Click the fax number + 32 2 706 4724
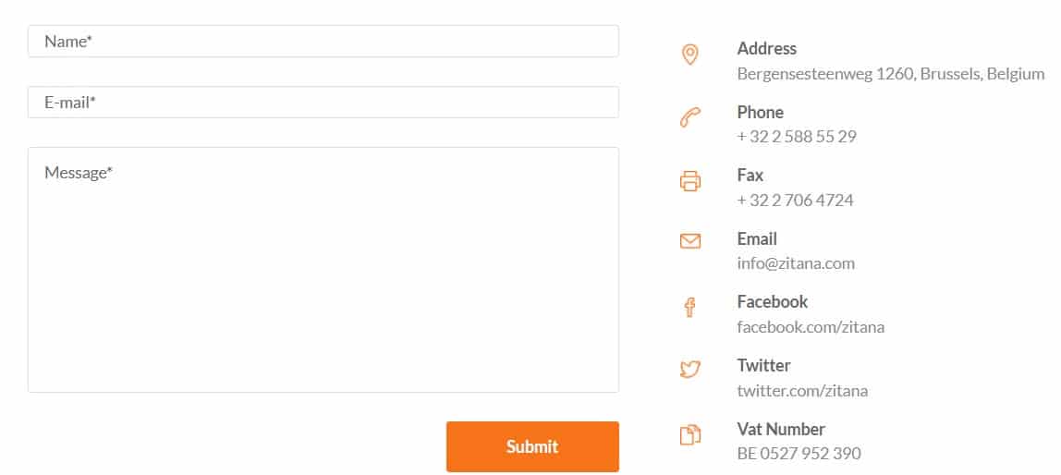Viewport: 1061px width, 475px height. pos(795,201)
